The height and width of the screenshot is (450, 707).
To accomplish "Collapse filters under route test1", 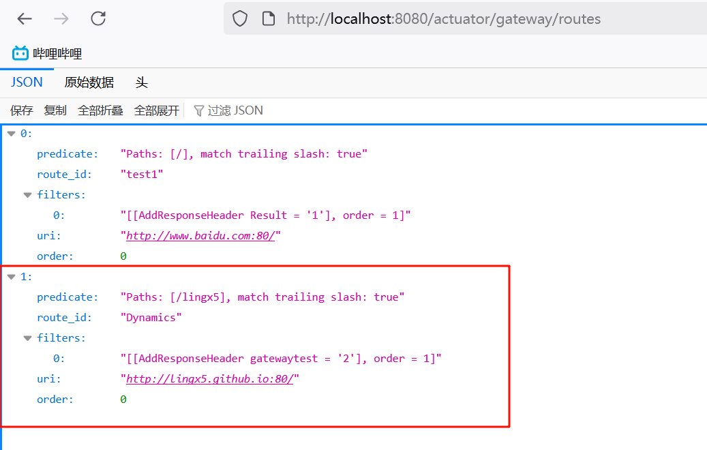I will [x=27, y=195].
